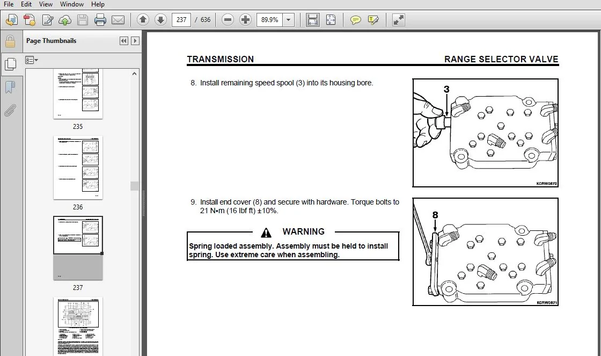Click the thumbnails scrollbar up arrow
Screen dimensions: 601x356
pyautogui.click(x=134, y=74)
